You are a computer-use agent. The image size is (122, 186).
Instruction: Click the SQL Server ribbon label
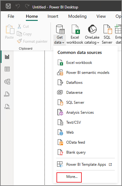(x=107, y=40)
